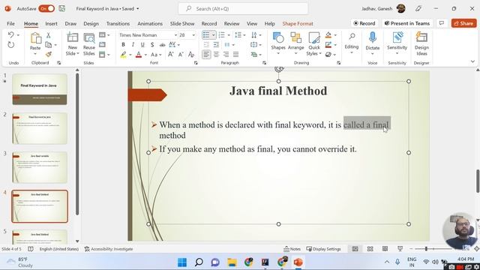Click the Redo icon below Undo
This screenshot has height=270, width=480.
[x=10, y=45]
